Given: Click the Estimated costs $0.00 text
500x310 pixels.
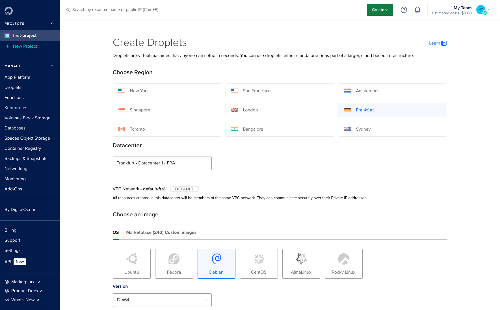Looking at the screenshot, I should pos(452,13).
